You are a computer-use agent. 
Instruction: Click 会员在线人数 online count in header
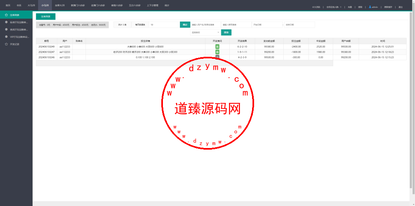coord(334,7)
